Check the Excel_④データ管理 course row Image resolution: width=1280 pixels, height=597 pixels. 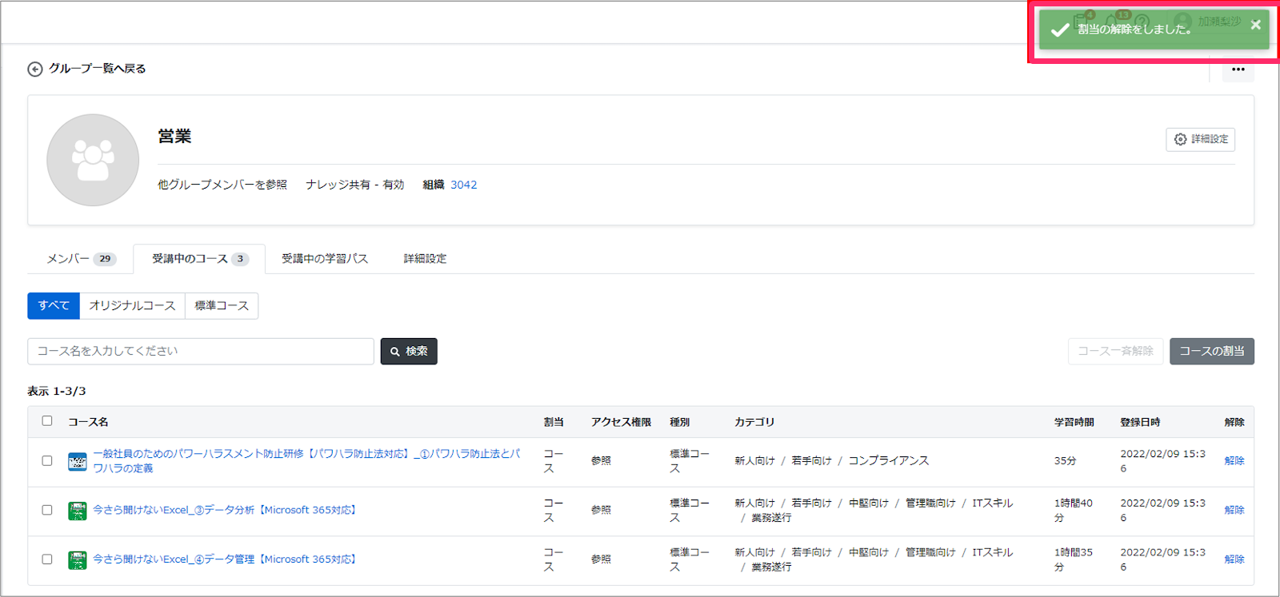coord(47,559)
